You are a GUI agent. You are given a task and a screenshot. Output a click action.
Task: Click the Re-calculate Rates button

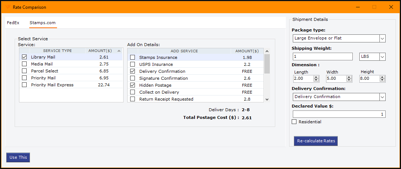(316, 141)
